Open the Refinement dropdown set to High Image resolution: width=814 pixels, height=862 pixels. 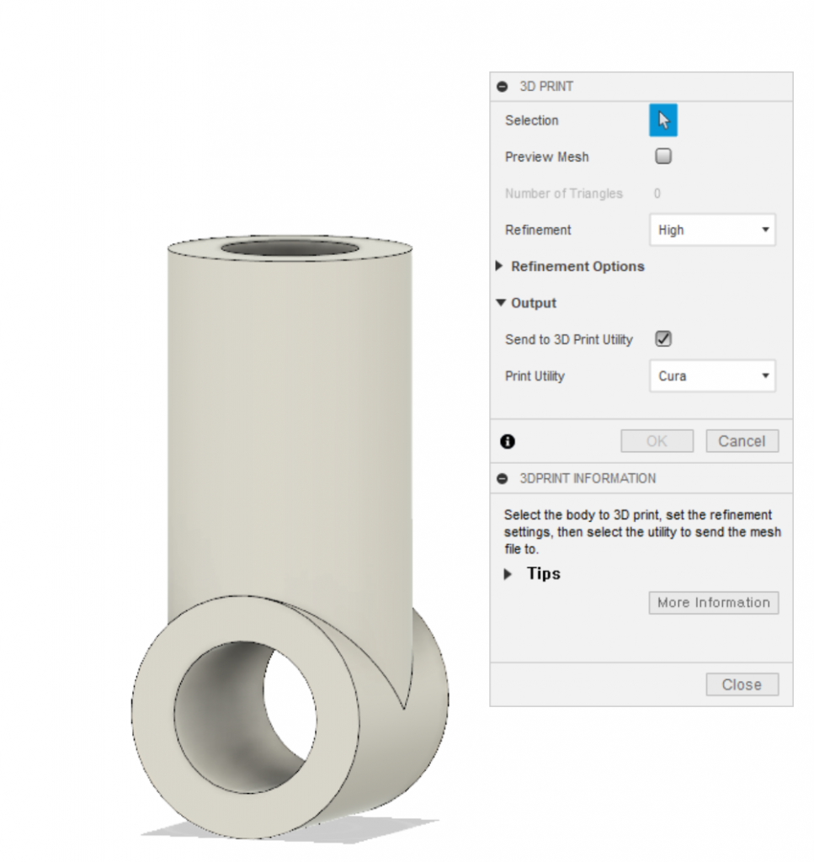[712, 230]
